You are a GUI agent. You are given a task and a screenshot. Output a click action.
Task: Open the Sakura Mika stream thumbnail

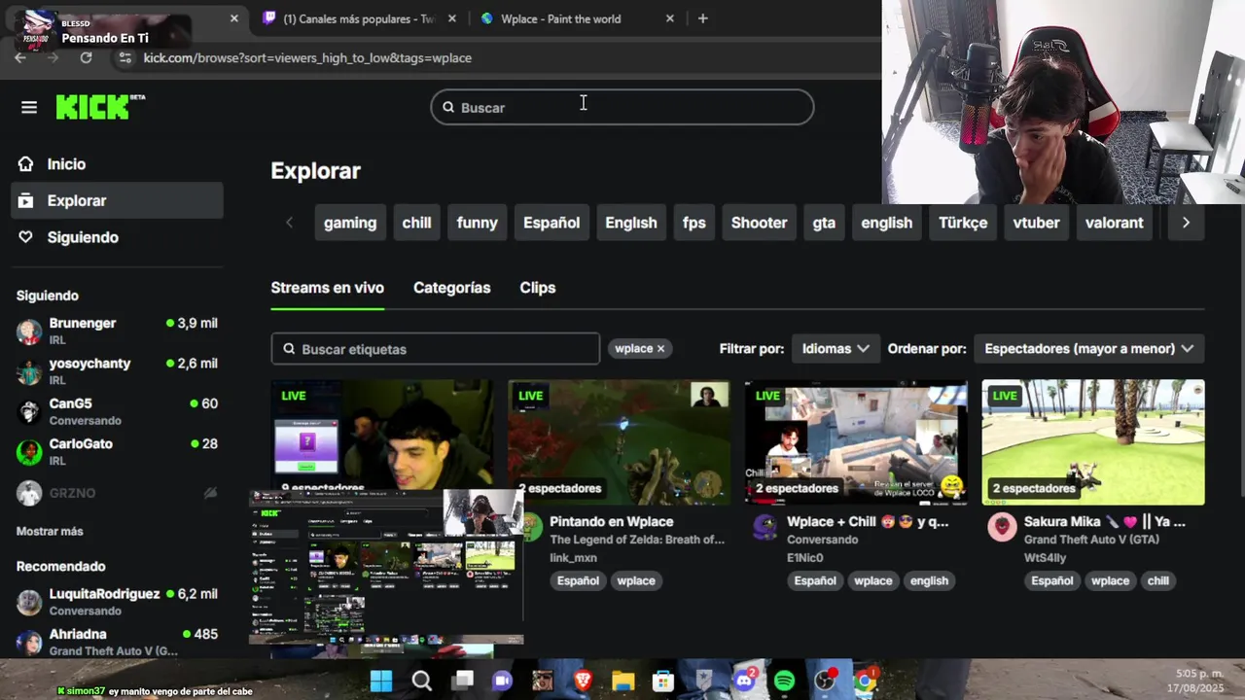click(1093, 442)
